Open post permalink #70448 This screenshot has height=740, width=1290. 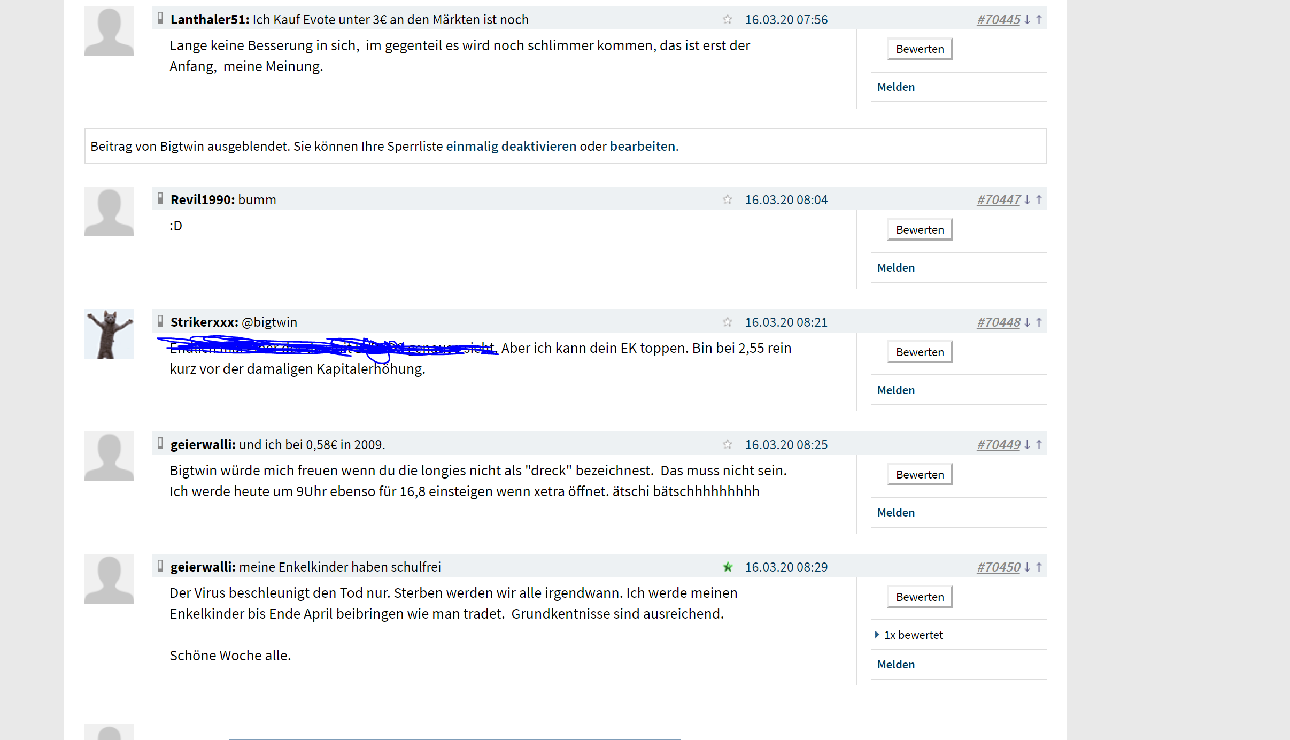(x=998, y=322)
